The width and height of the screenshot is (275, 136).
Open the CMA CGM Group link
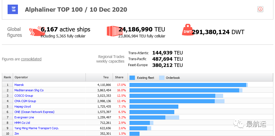click(x=25, y=101)
